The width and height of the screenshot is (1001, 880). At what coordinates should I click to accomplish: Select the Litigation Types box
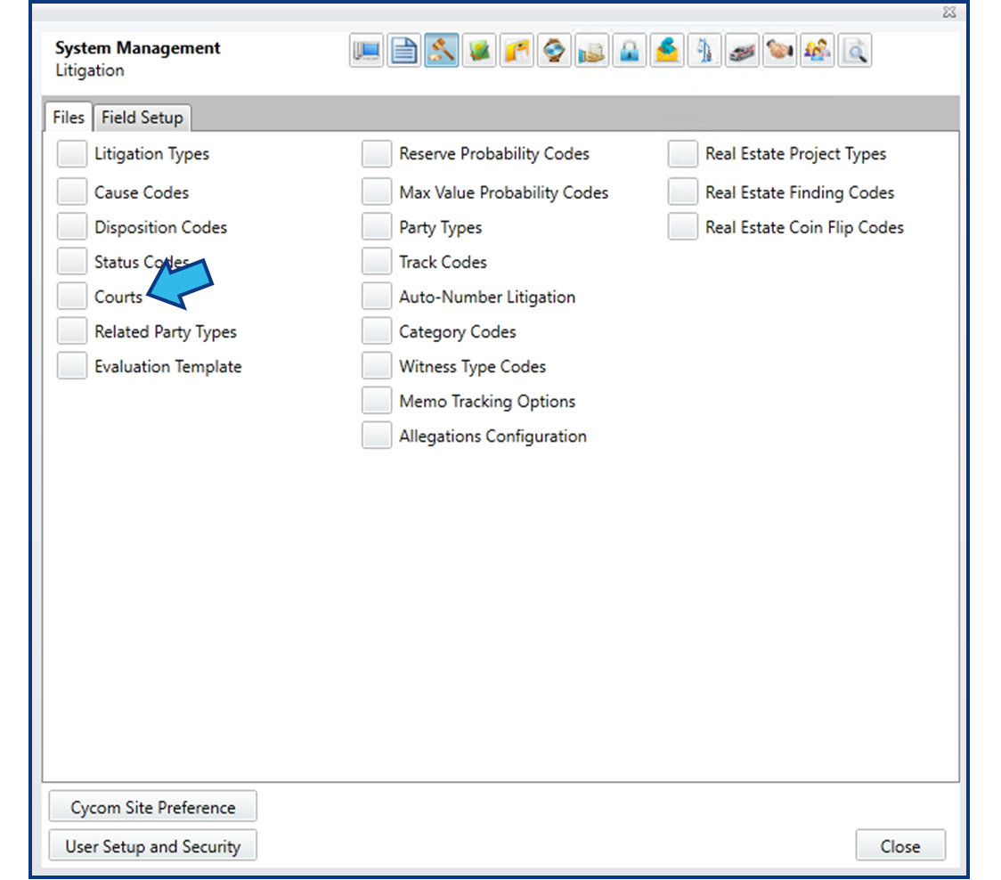pos(72,154)
